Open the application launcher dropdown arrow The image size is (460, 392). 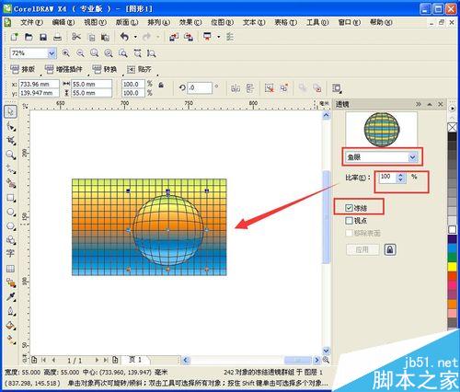click(218, 37)
